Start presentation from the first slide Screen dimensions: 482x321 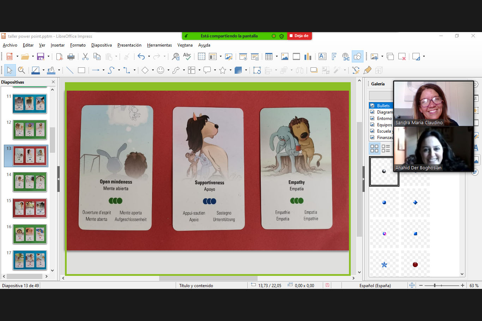point(243,56)
